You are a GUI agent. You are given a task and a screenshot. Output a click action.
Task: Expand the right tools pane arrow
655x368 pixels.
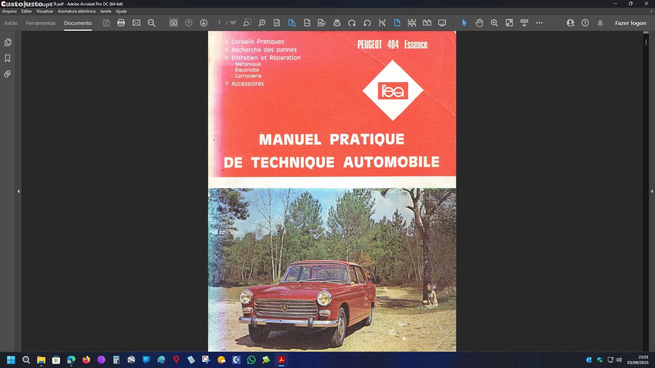pyautogui.click(x=652, y=191)
